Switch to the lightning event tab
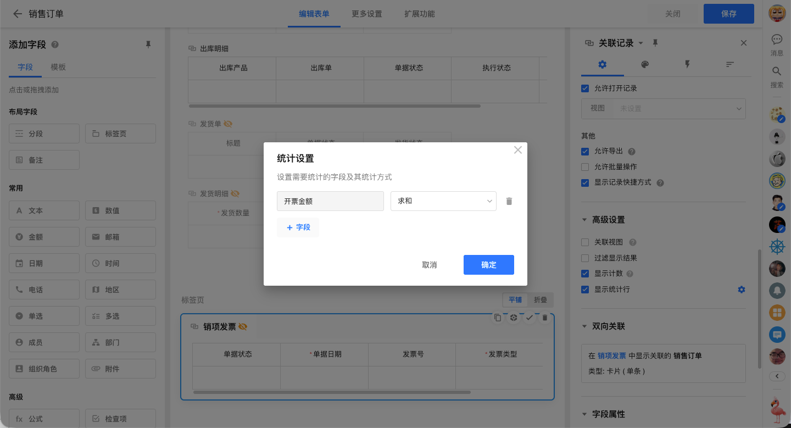This screenshot has width=791, height=428. coord(687,64)
